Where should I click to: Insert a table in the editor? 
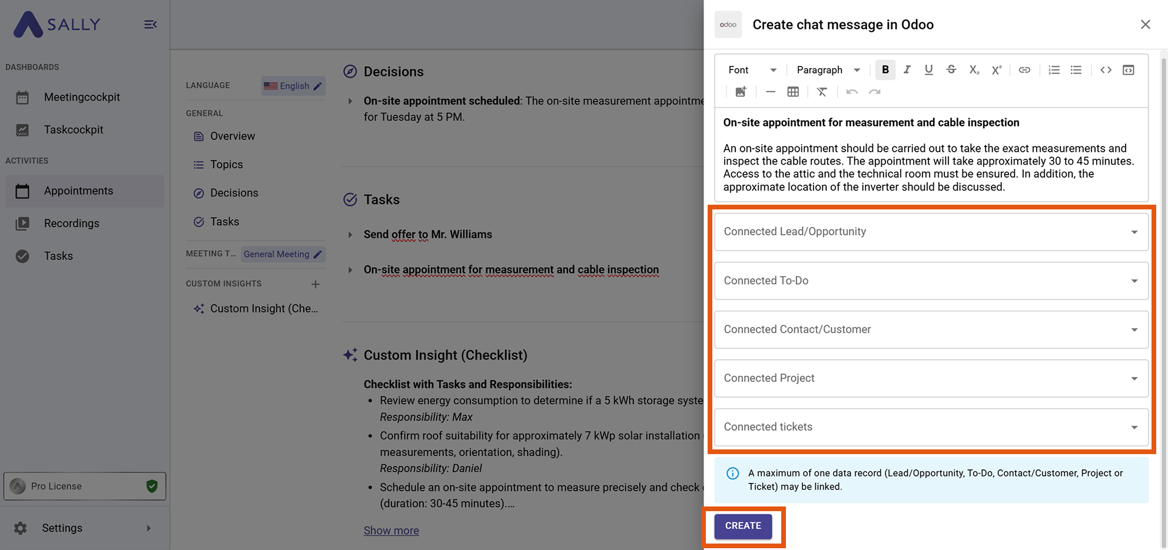click(793, 92)
